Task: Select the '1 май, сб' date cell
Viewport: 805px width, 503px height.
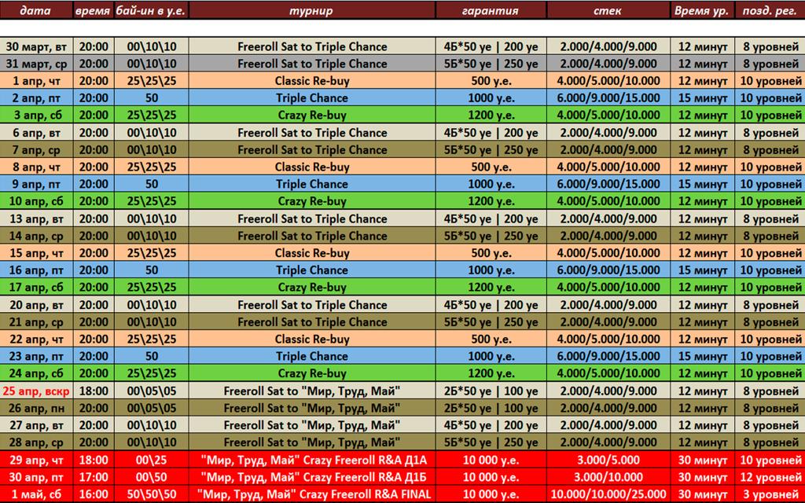Action: (36, 494)
